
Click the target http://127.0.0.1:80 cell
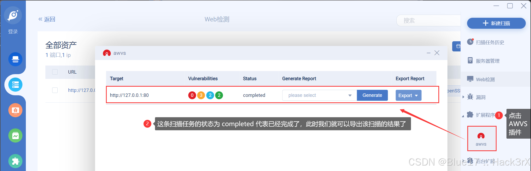129,95
